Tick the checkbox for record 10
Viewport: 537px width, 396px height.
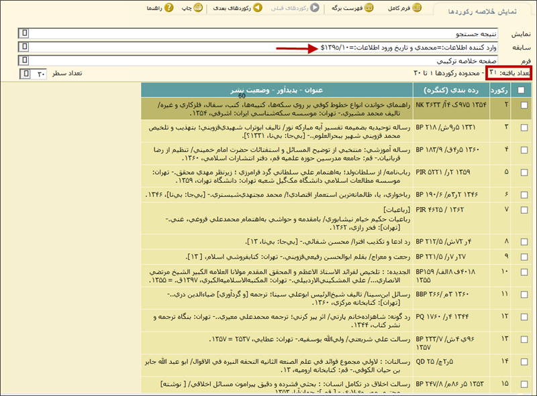coord(522,272)
